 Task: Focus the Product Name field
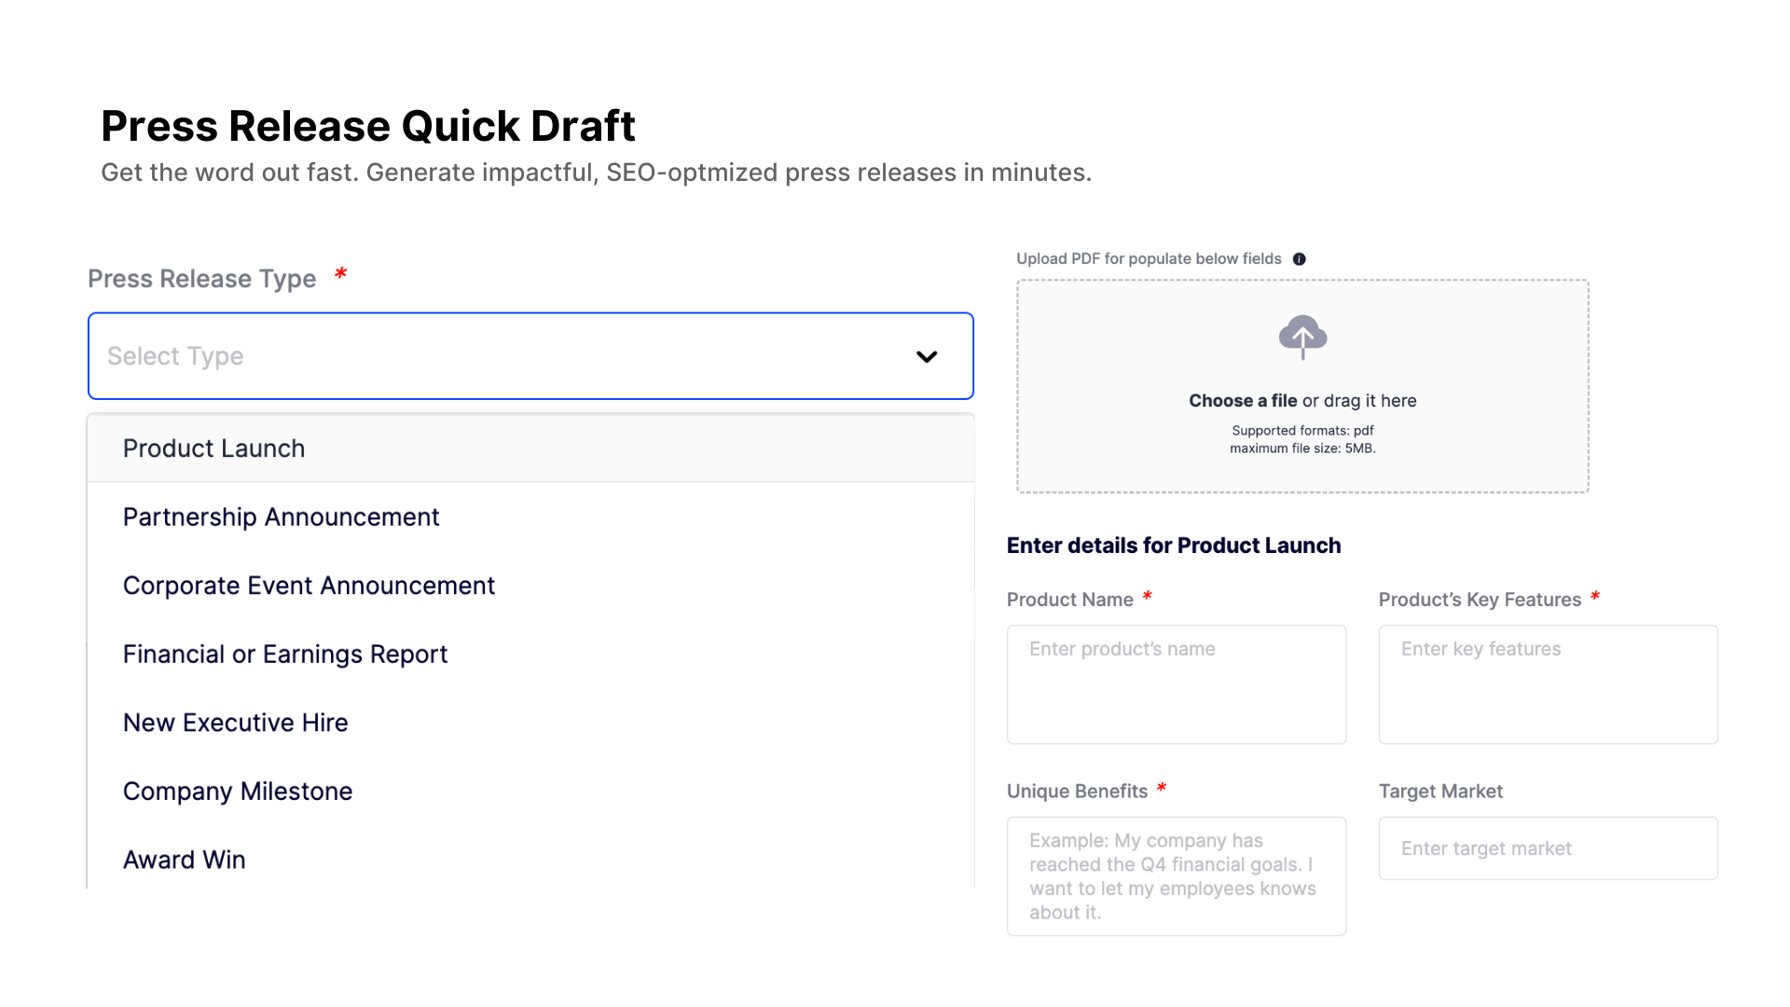coord(1177,684)
